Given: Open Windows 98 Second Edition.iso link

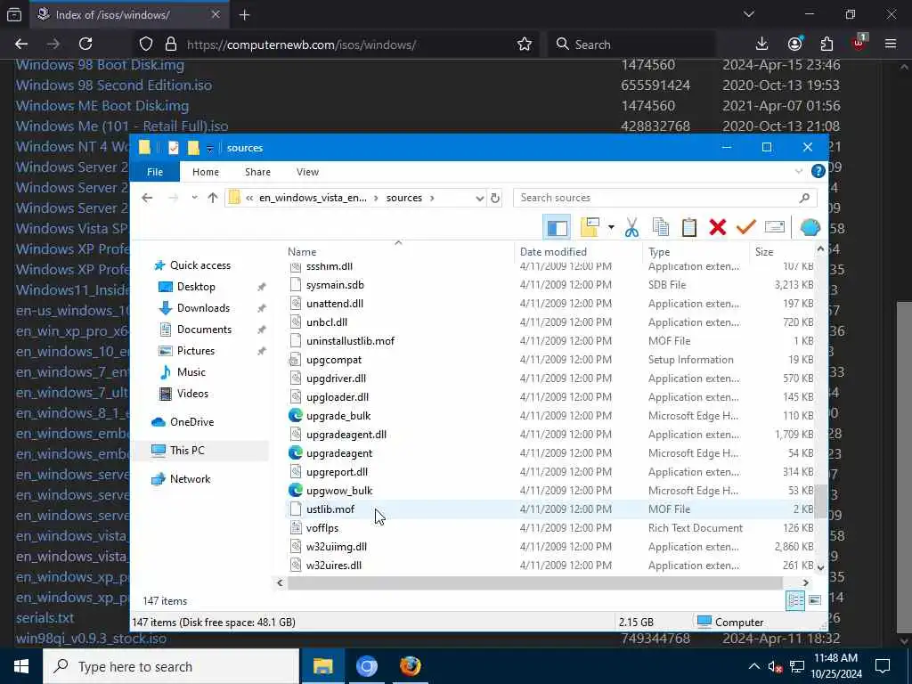Looking at the screenshot, I should 114,85.
